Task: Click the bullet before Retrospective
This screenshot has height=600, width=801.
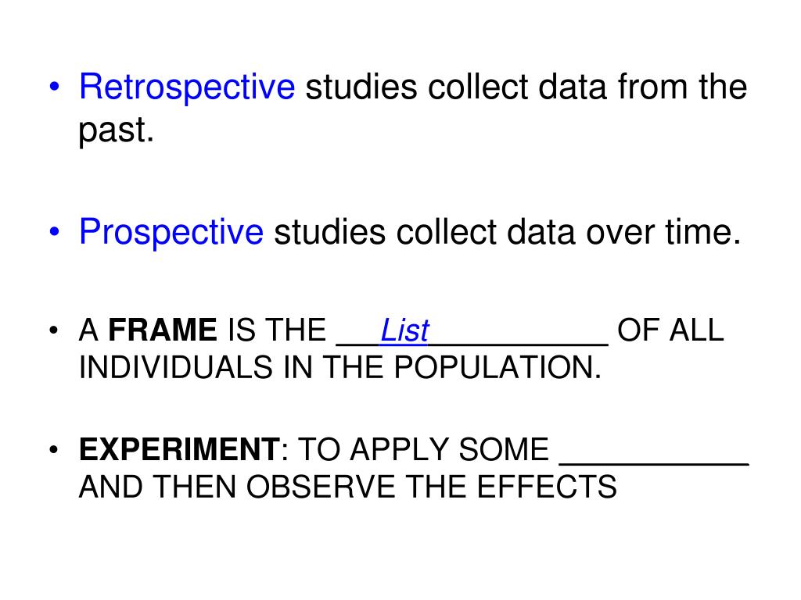Action: tap(54, 88)
